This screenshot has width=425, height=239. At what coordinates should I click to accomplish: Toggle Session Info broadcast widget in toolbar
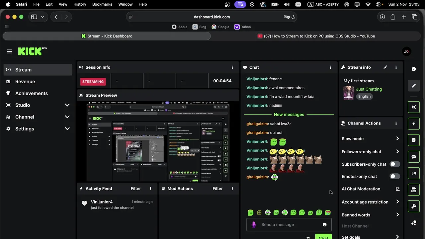[x=414, y=173]
